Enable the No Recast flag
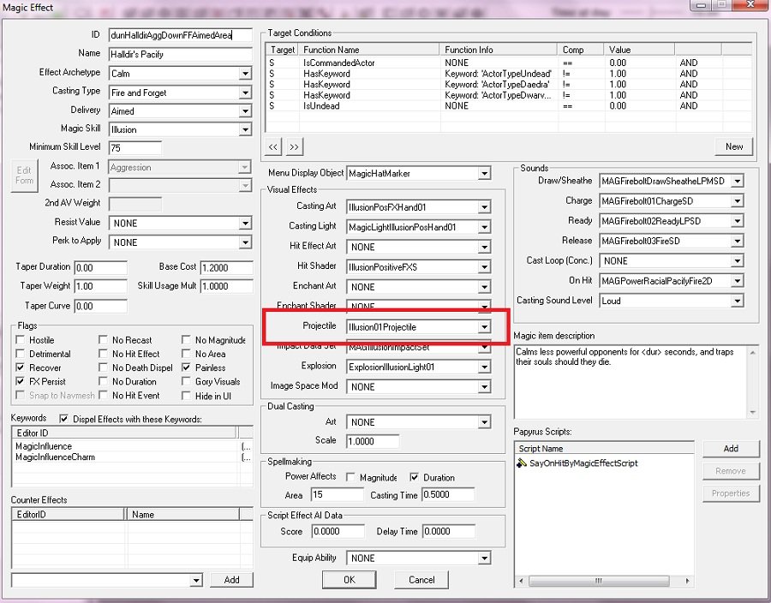 pyautogui.click(x=104, y=340)
